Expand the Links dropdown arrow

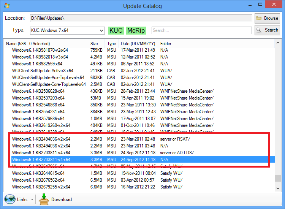click(x=32, y=199)
